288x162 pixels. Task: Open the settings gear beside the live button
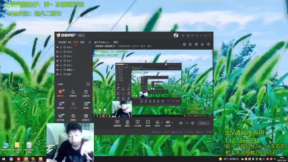pyautogui.click(x=193, y=123)
